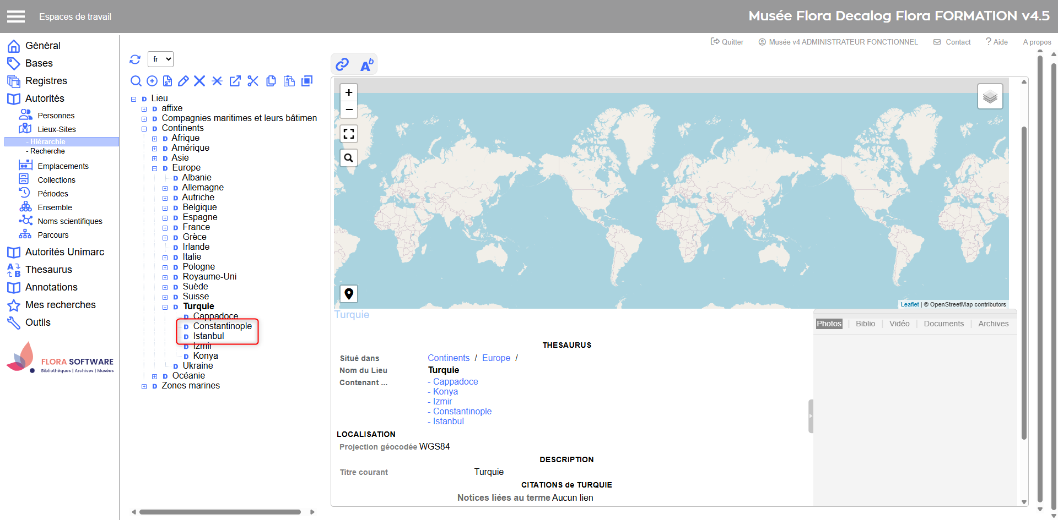Click the map location marker button

click(349, 294)
